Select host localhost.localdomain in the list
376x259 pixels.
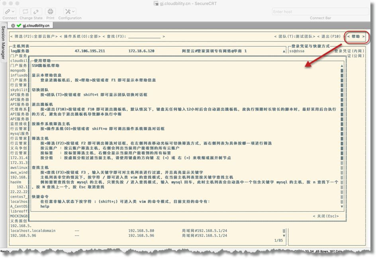pos(33,230)
